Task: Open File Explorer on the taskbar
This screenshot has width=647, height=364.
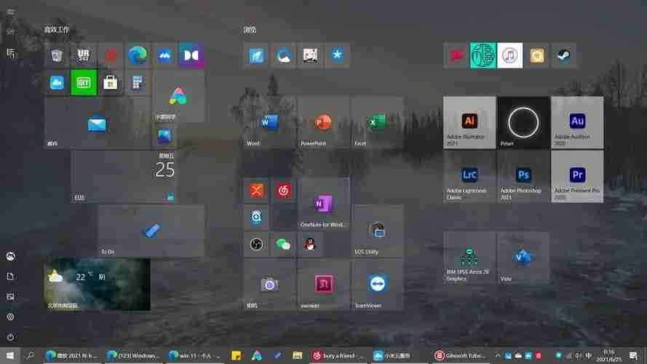Action: (x=298, y=355)
